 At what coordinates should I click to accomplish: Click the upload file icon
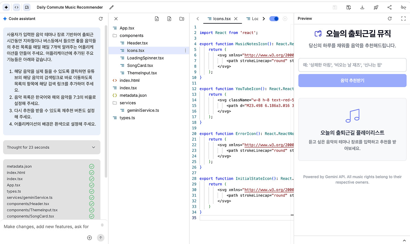tap(157, 19)
